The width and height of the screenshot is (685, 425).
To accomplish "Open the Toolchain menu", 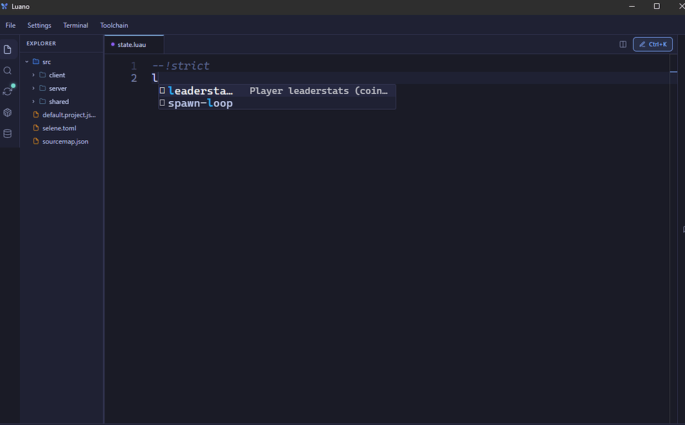I will coord(114,25).
